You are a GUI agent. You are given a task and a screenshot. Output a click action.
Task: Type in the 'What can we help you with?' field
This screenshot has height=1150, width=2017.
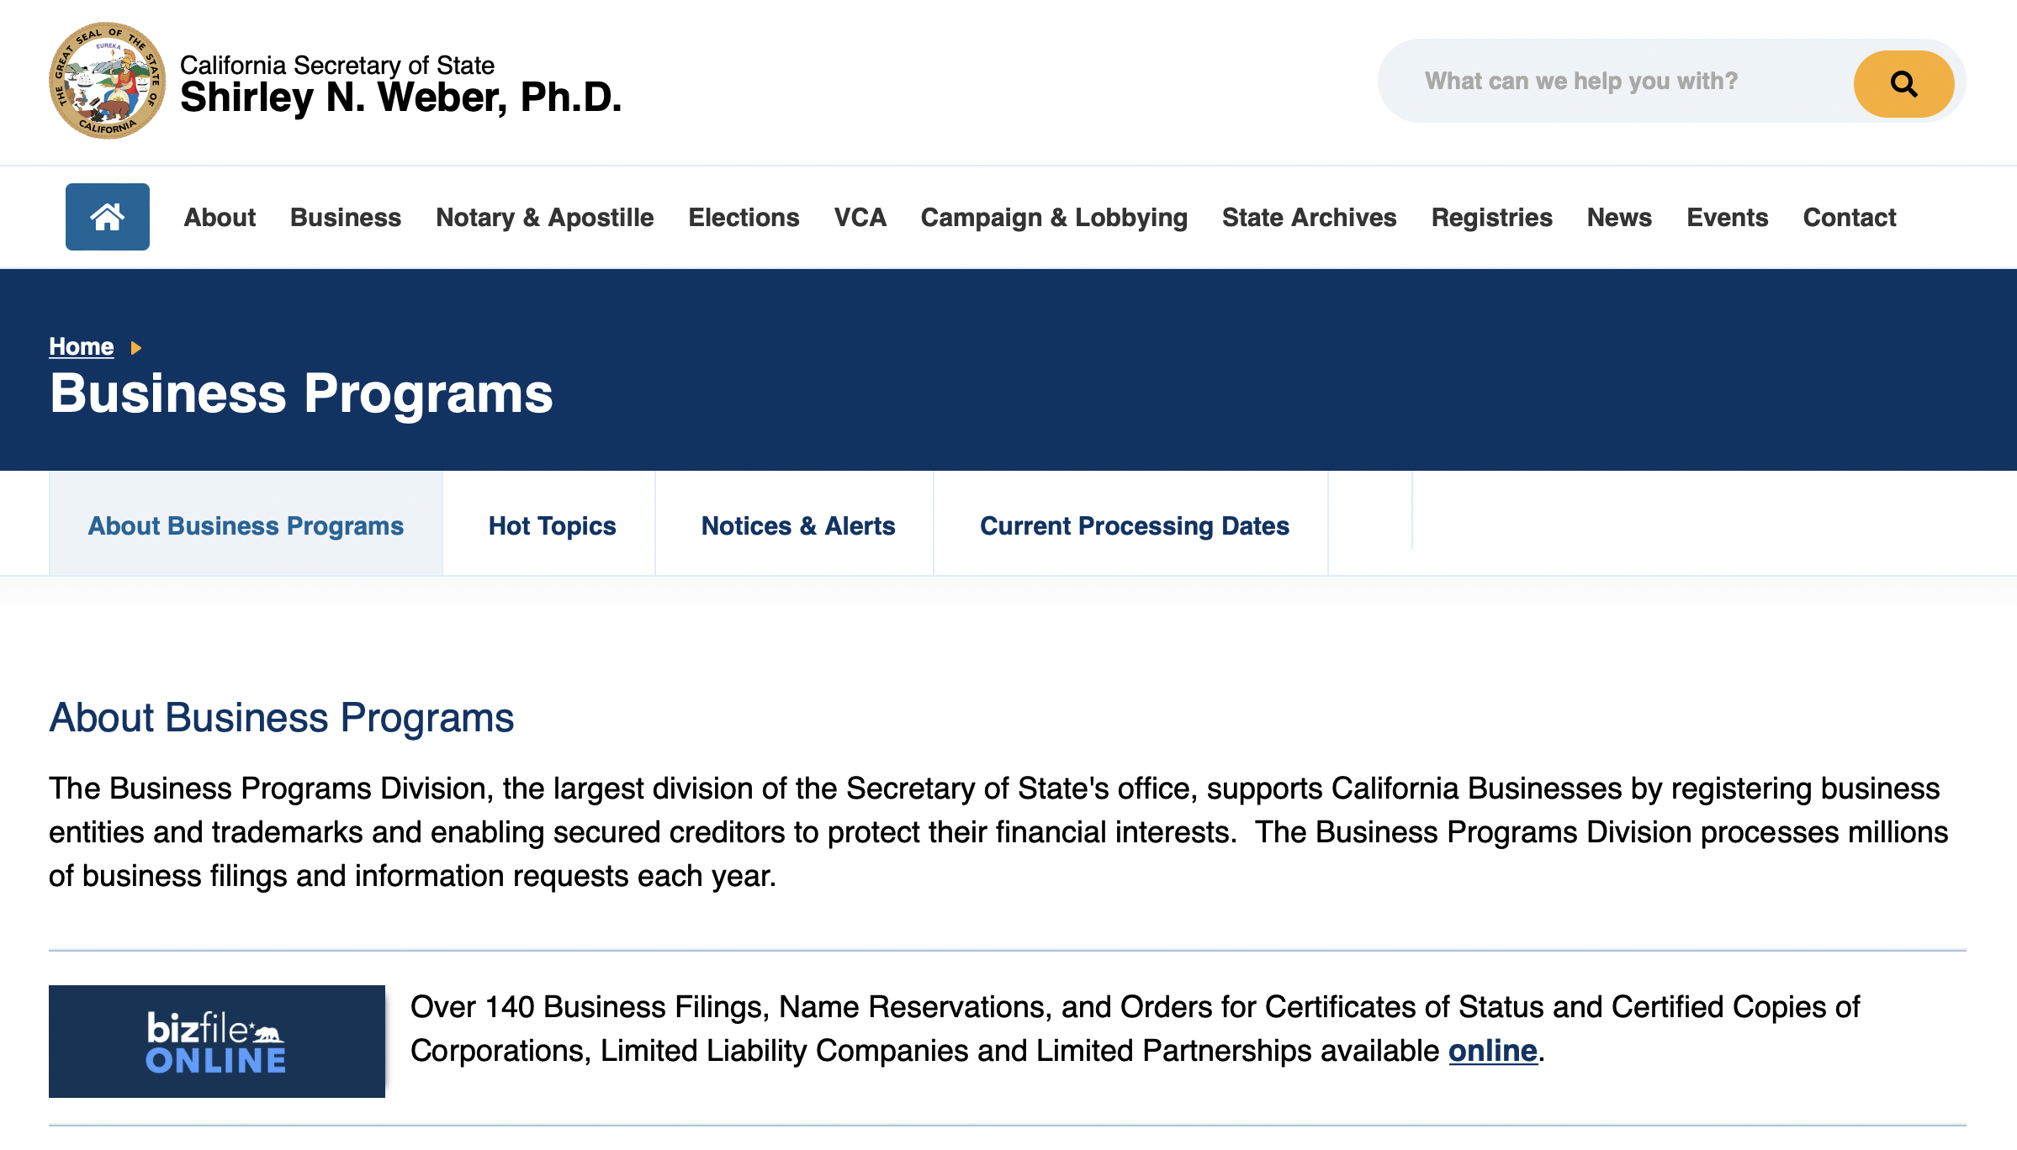[1615, 82]
